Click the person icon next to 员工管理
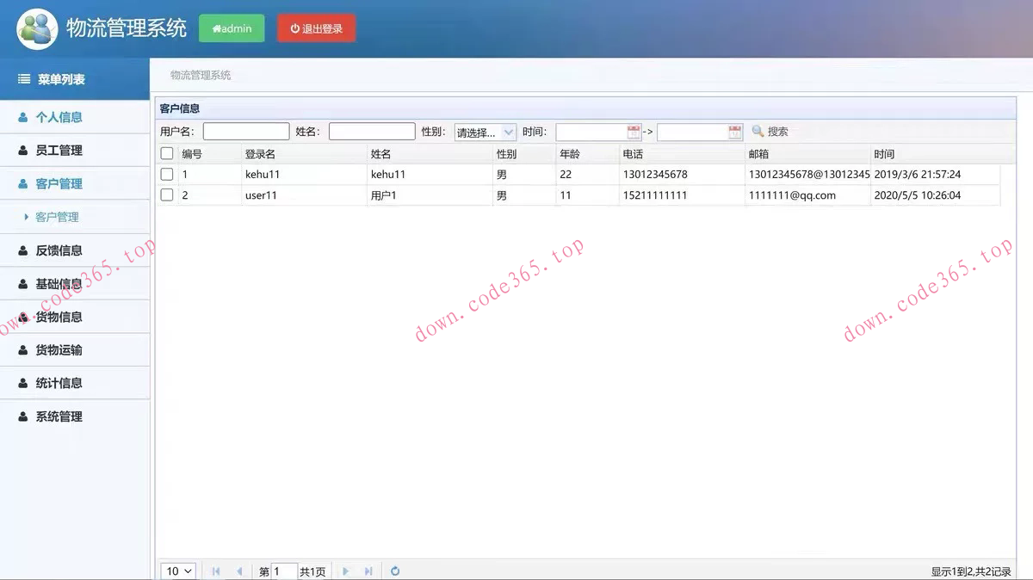 click(23, 151)
